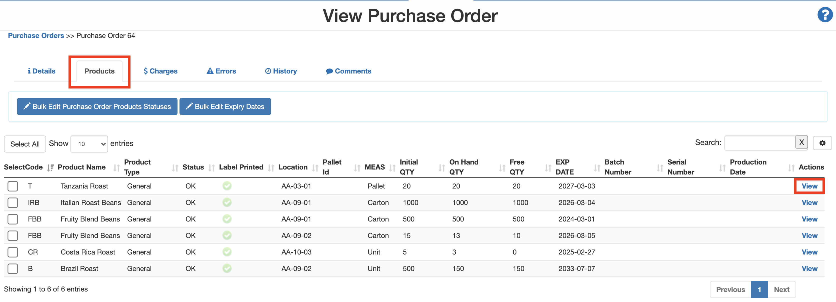Image resolution: width=836 pixels, height=302 pixels.
Task: Sort by Product Name column arrows
Action: pyautogui.click(x=116, y=167)
